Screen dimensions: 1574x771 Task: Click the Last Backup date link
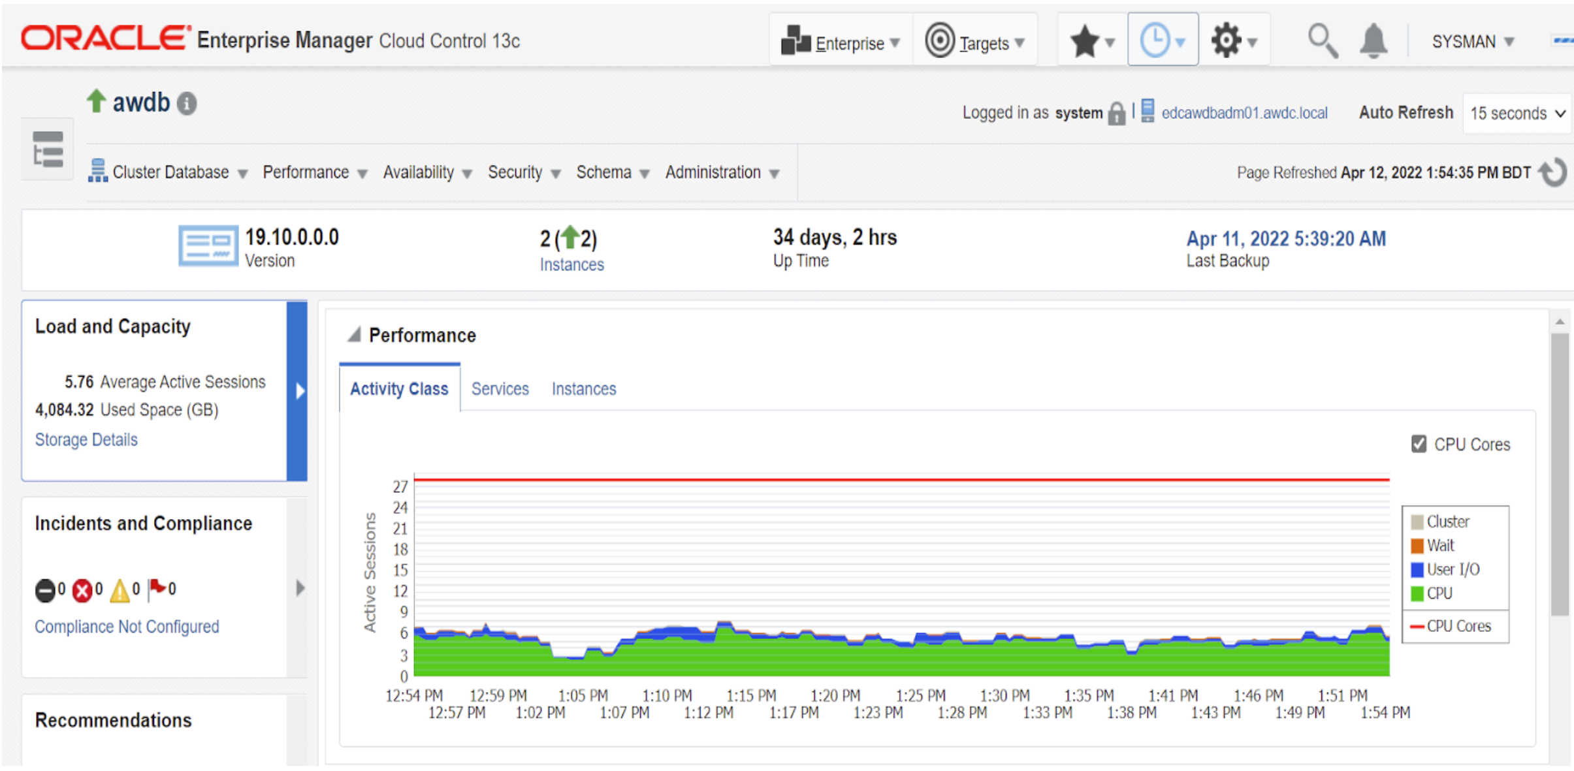click(1285, 239)
